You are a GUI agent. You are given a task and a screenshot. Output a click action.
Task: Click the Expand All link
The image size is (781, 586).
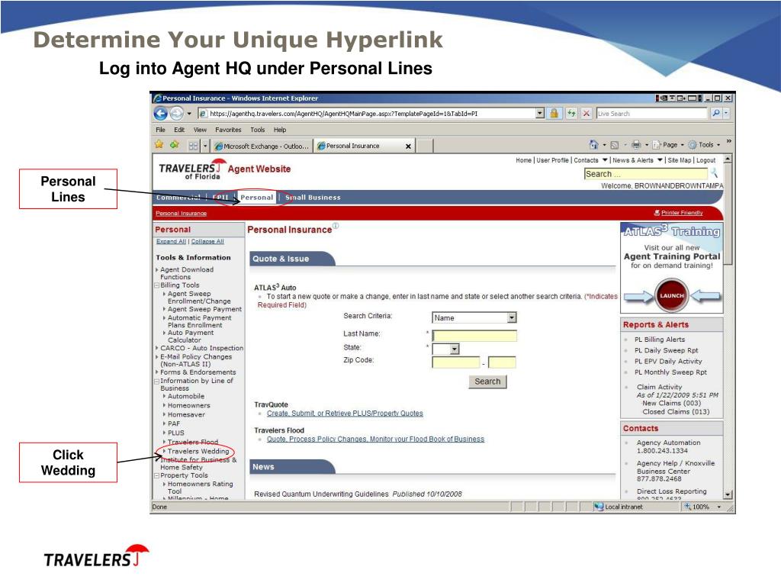click(171, 241)
